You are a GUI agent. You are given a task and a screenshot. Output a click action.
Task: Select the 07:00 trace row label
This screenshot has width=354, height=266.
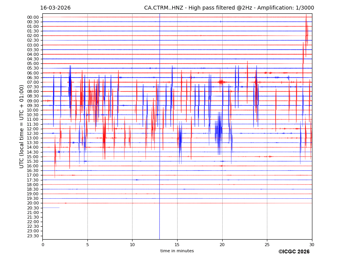click(x=33, y=82)
